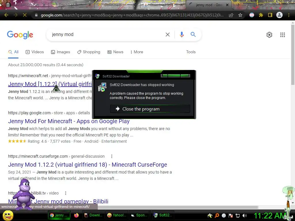Image resolution: width=295 pixels, height=221 pixels.
Task: Switch to the 'jenny ...' Chrome taskbar item
Action: (59, 215)
